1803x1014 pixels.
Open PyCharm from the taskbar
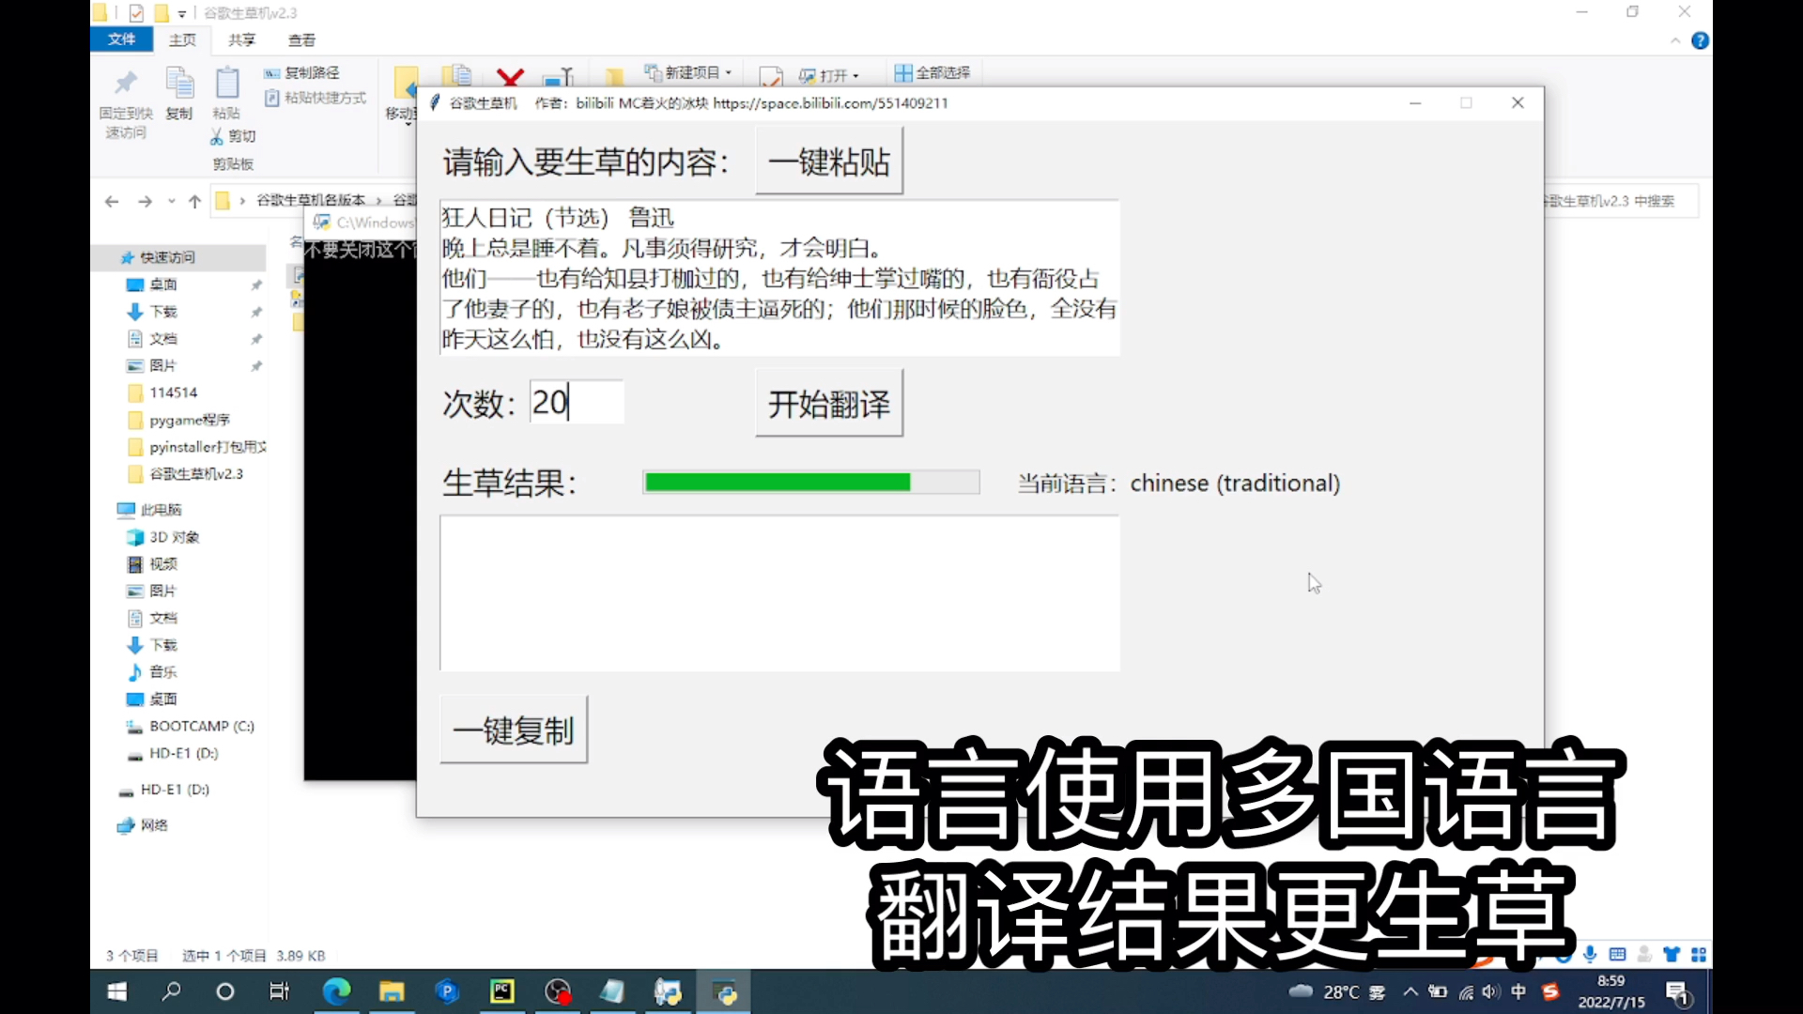tap(502, 991)
